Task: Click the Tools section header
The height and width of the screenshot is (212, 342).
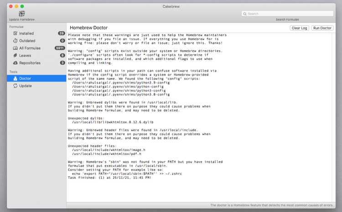Action: 13,72
